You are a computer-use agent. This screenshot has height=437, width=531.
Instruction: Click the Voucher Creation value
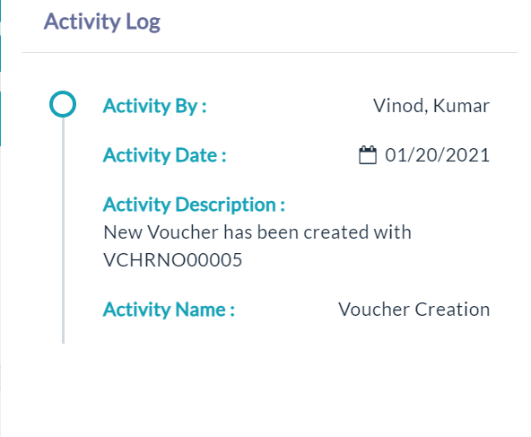pos(413,310)
